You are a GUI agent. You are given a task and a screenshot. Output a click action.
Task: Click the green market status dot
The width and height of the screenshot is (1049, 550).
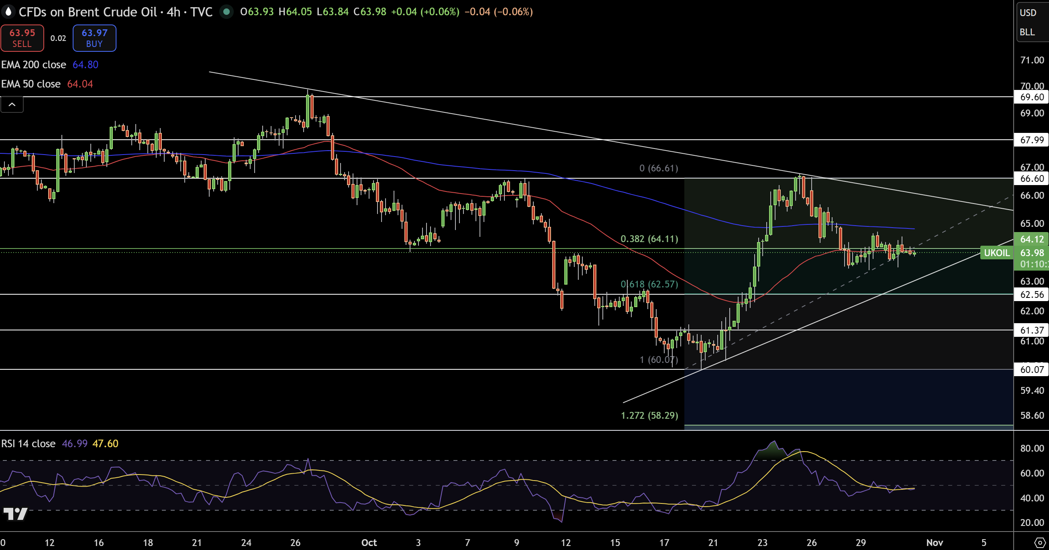click(227, 12)
